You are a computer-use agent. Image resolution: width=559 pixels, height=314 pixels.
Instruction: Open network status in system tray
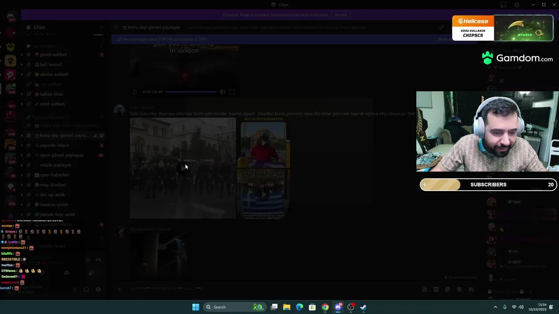coord(514,307)
